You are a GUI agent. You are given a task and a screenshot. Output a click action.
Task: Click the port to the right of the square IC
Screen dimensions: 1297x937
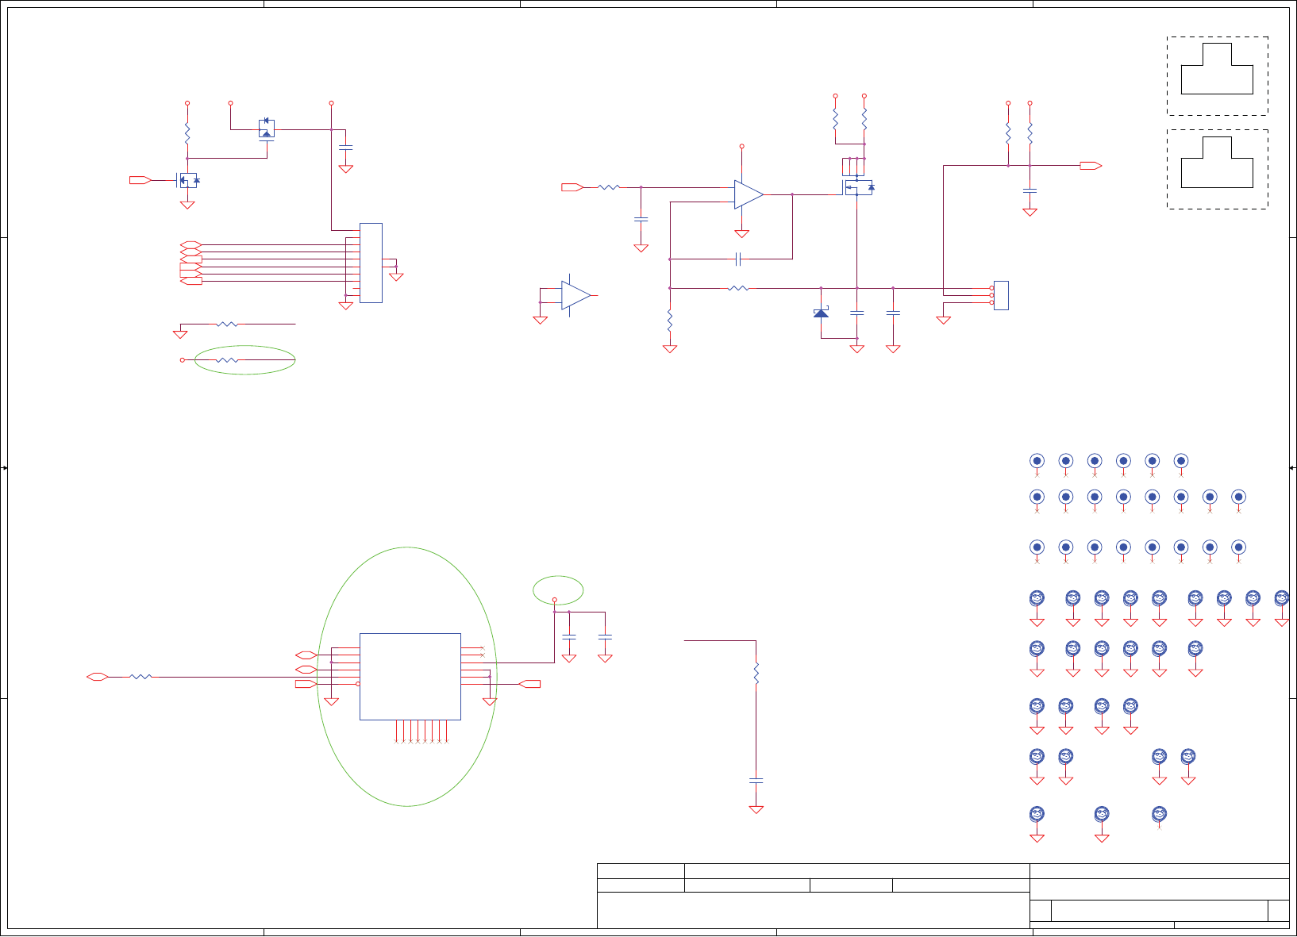coord(529,684)
